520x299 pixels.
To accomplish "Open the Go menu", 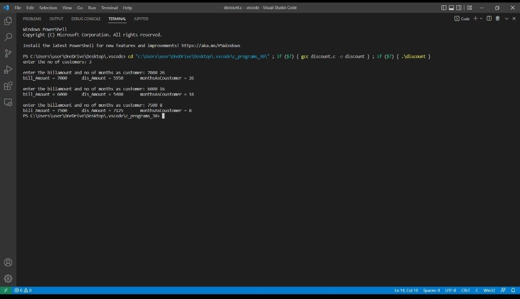I will 80,8.
